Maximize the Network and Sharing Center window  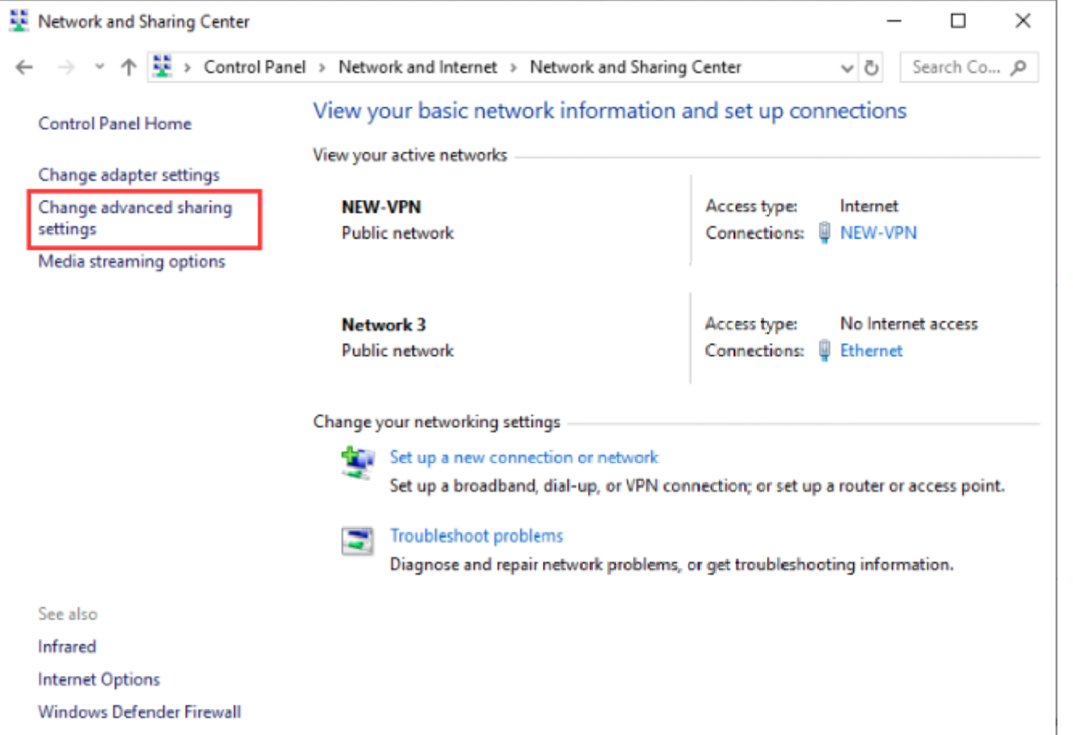pyautogui.click(x=958, y=21)
